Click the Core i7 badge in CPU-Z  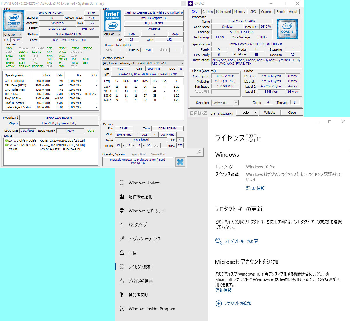coord(287,29)
